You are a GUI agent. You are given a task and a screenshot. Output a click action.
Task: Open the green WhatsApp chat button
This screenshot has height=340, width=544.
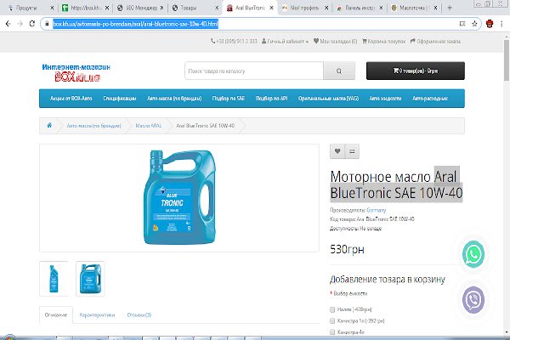click(x=473, y=254)
